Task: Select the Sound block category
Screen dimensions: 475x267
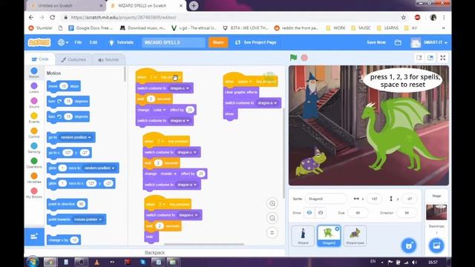Action: [x=34, y=103]
